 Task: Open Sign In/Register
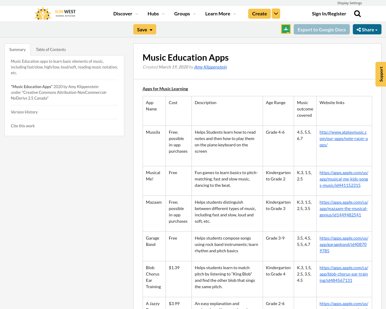click(x=329, y=14)
